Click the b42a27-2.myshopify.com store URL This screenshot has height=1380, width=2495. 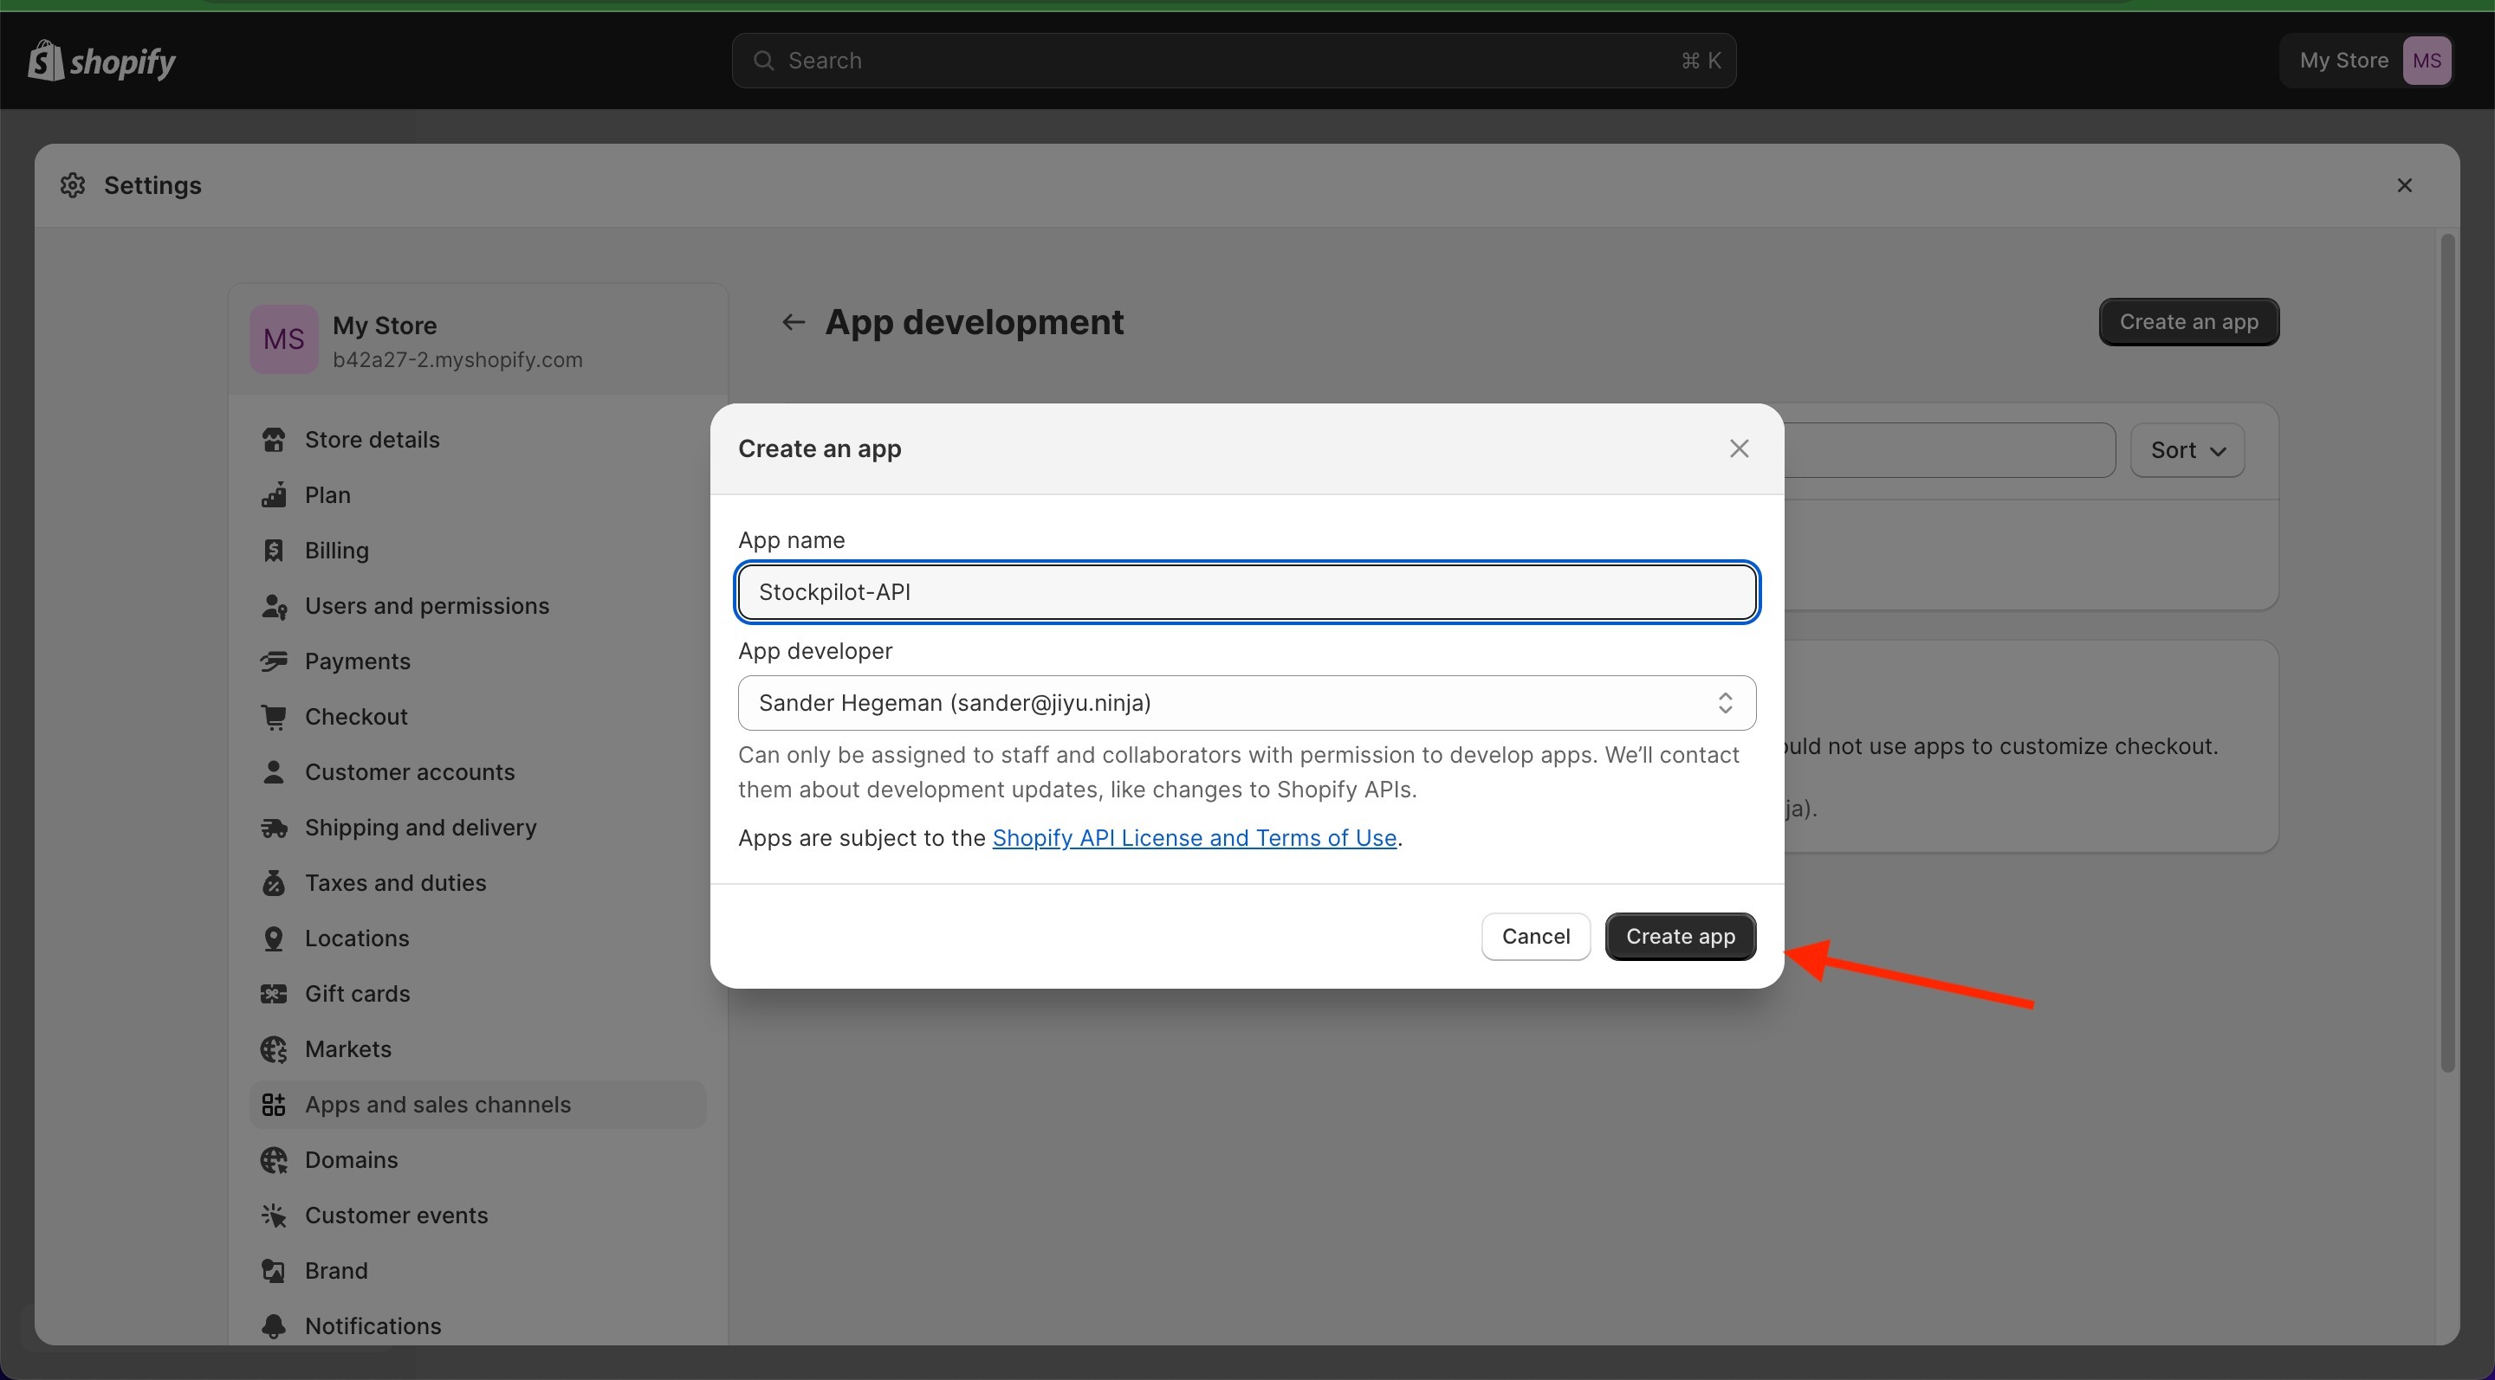click(x=457, y=360)
